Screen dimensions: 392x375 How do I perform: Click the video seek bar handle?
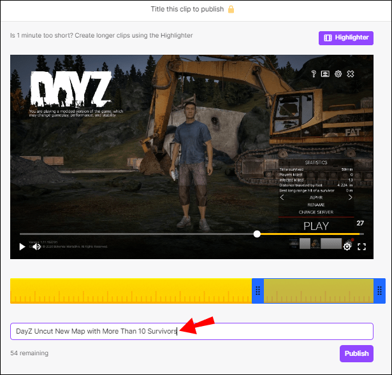coord(257,234)
